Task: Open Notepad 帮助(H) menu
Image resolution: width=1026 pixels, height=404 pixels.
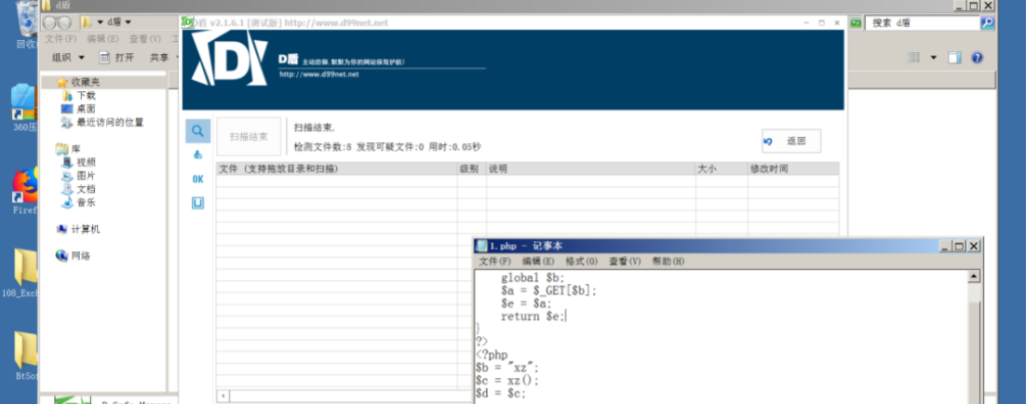Action: [668, 262]
